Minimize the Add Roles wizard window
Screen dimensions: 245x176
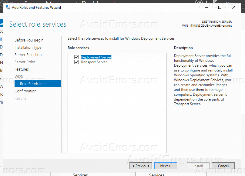pyautogui.click(x=206, y=8)
